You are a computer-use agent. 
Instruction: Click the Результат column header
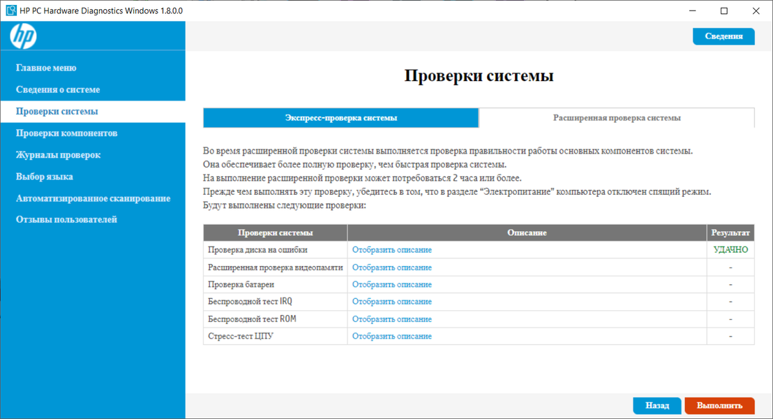click(x=730, y=233)
